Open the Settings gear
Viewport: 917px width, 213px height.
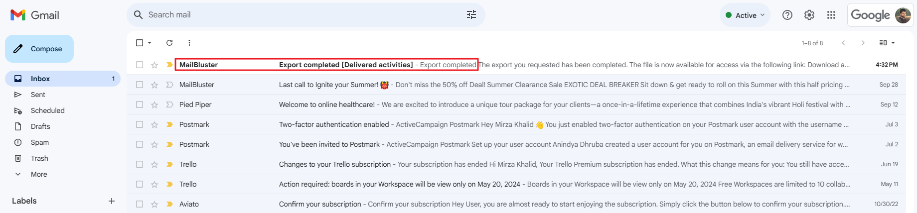click(809, 15)
